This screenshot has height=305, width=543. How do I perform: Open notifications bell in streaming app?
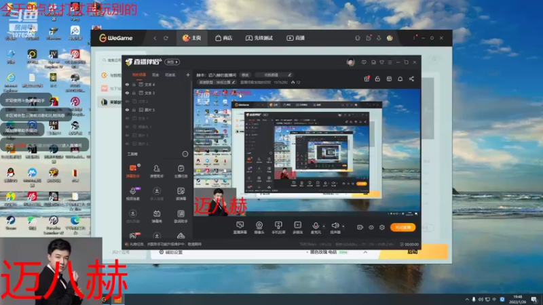click(400, 79)
